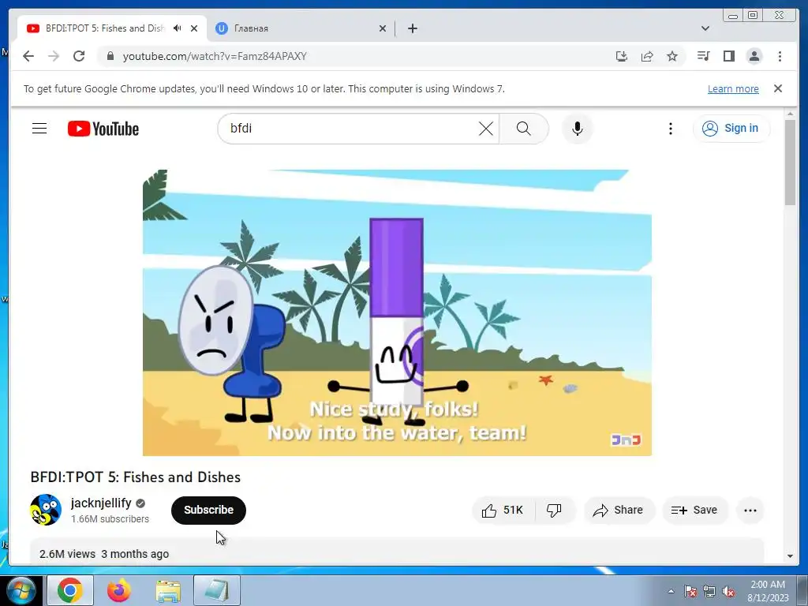Open Chrome media controls icon
The height and width of the screenshot is (606, 808).
click(x=703, y=56)
